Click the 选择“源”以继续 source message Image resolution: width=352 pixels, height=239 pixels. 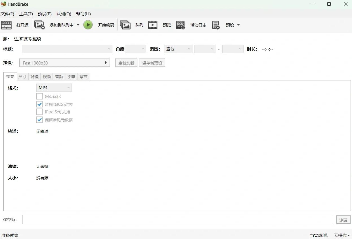[28, 39]
